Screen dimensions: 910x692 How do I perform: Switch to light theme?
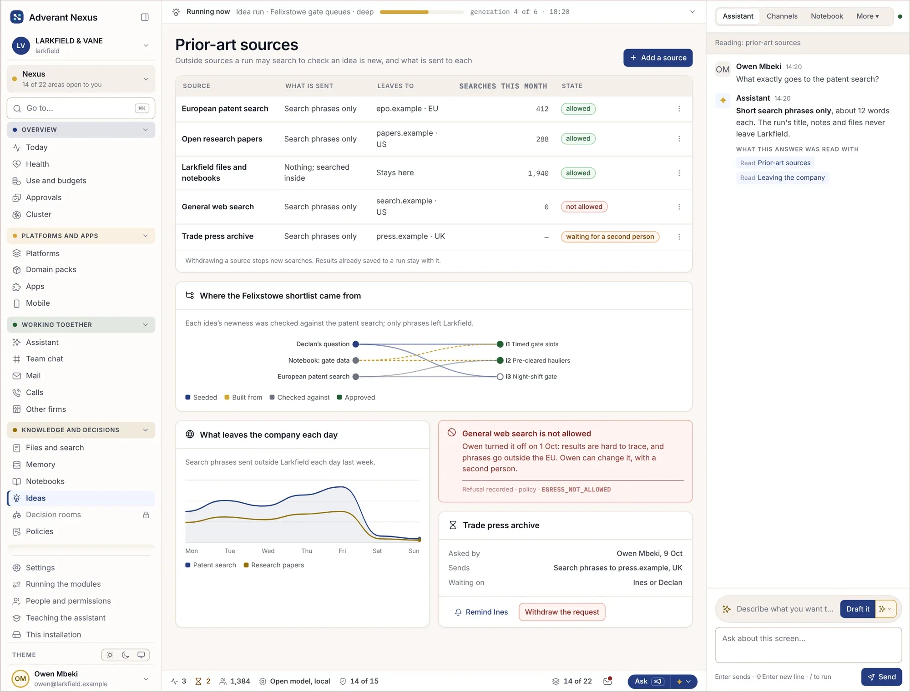coord(110,655)
